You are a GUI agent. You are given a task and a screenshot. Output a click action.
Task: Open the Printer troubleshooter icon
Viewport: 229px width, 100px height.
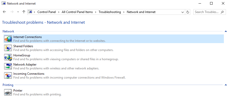click(8, 92)
